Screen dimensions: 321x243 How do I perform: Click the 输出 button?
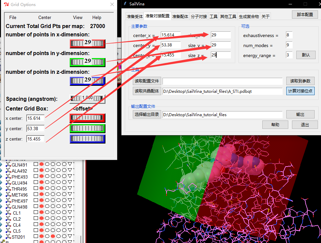coord(300,114)
